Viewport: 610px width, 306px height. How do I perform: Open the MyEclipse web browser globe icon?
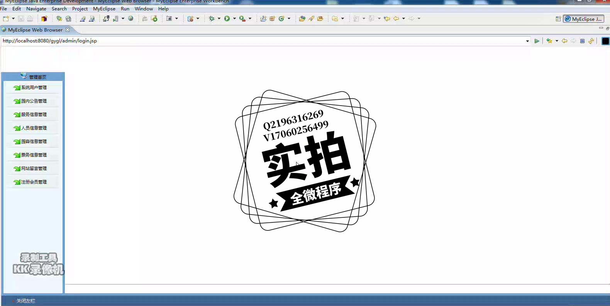(131, 18)
